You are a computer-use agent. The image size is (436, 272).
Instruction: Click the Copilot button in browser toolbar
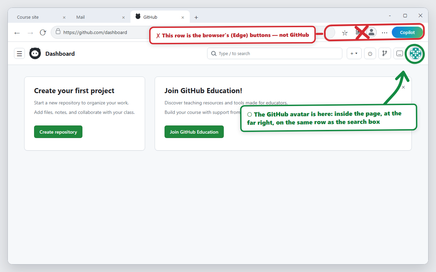407,33
